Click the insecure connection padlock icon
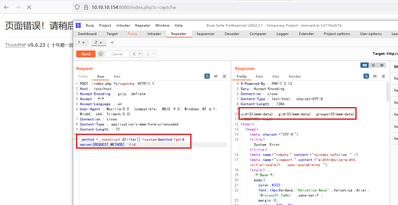398x205 pixels. pyautogui.click(x=86, y=7)
